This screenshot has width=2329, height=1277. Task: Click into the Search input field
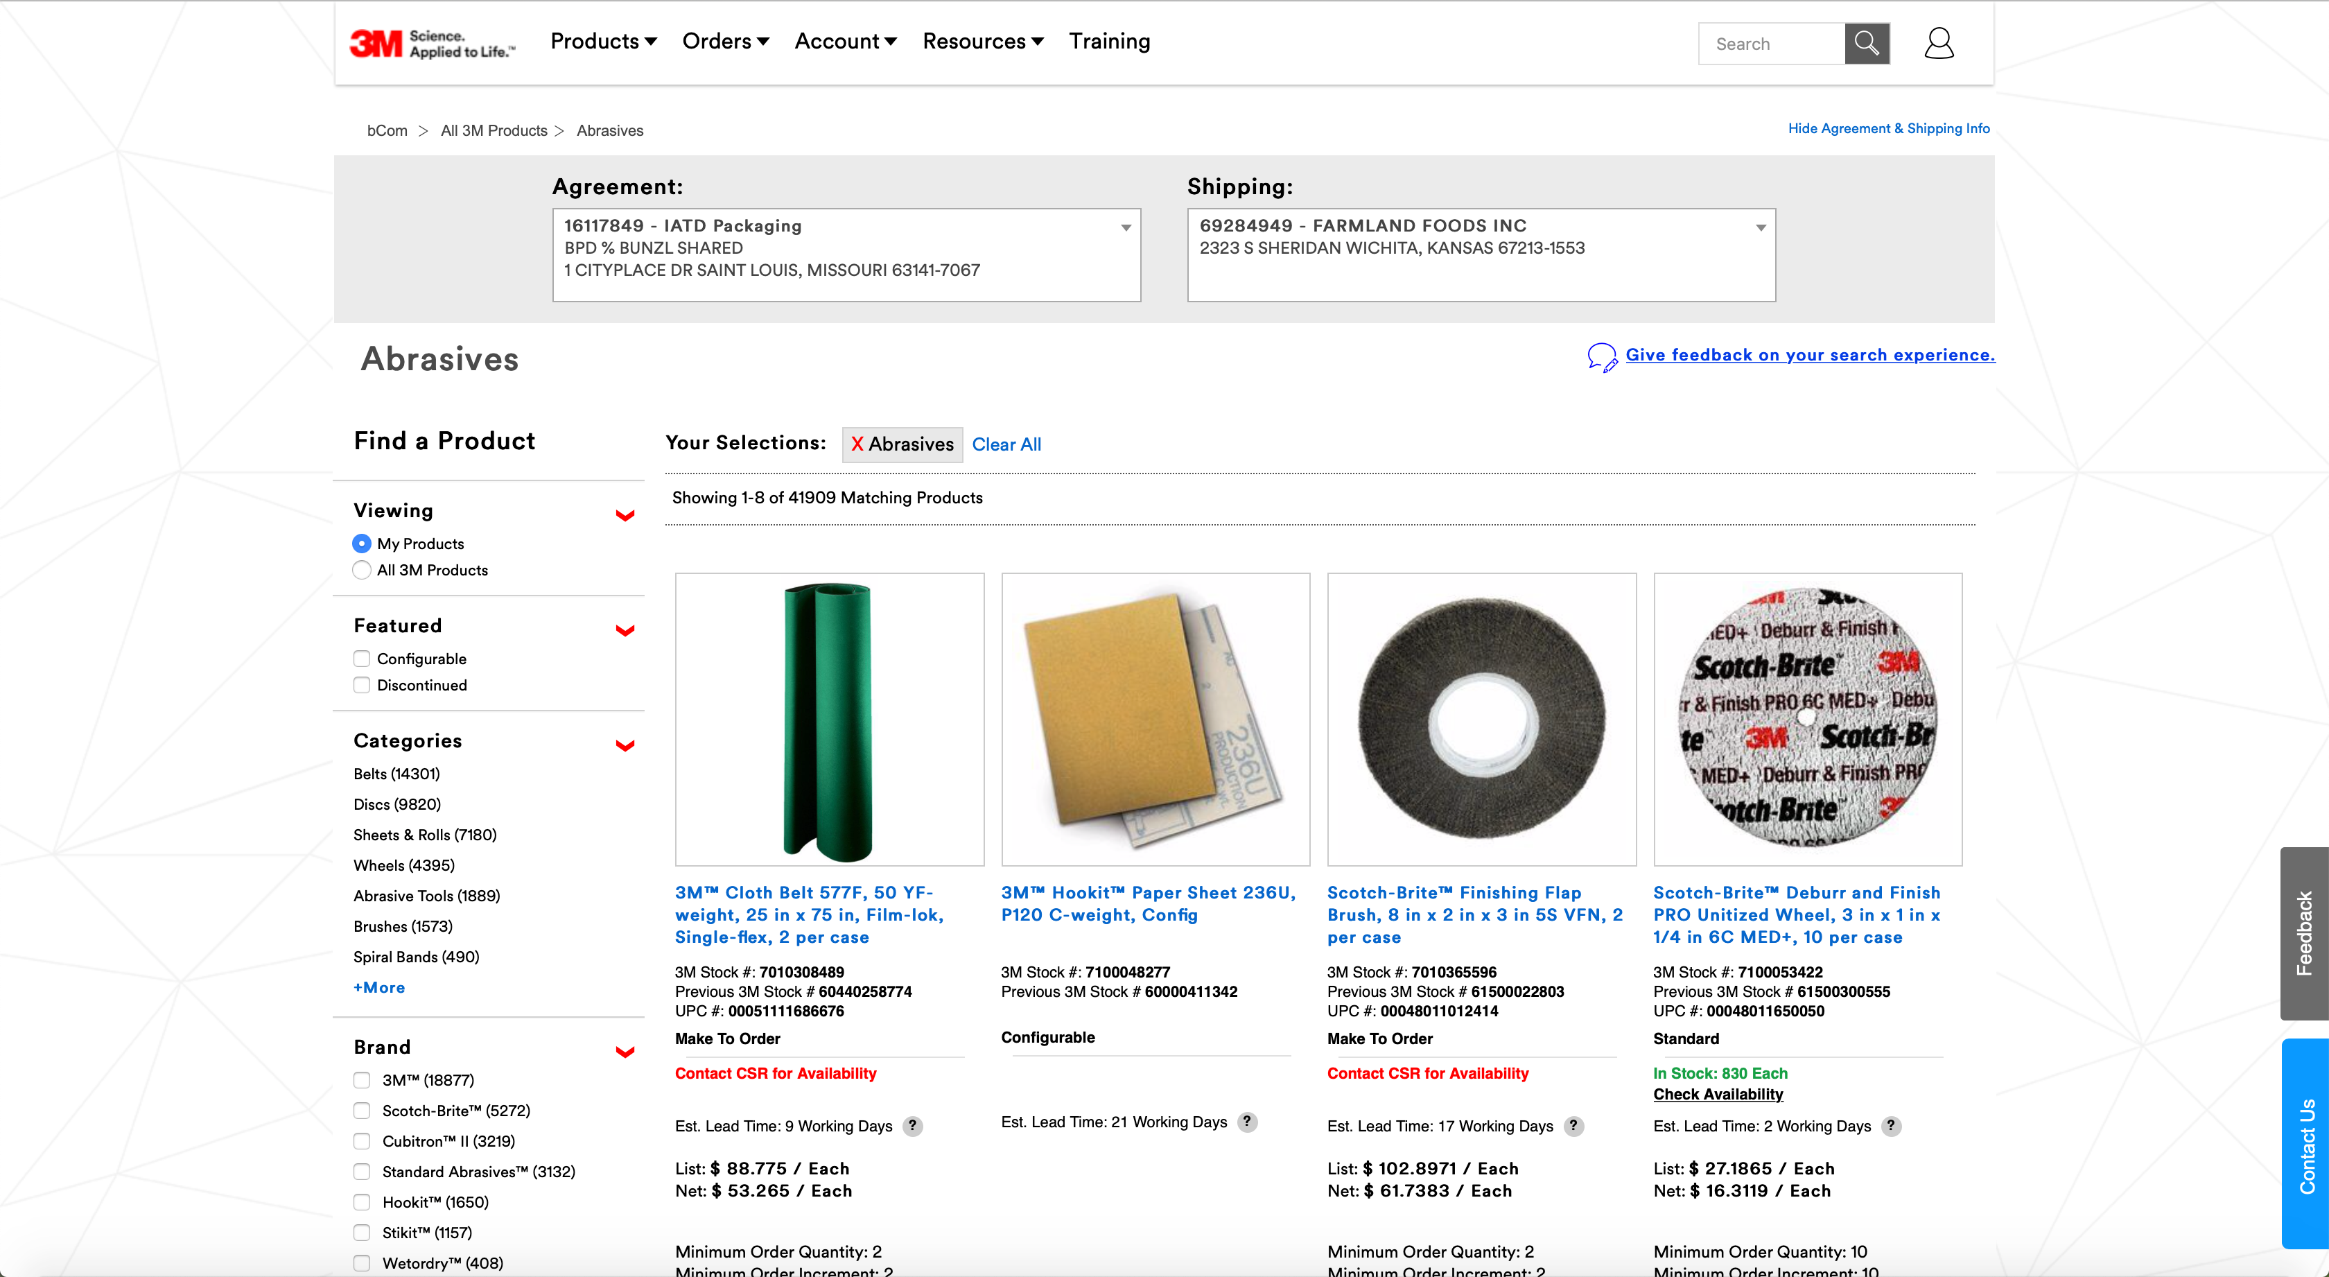pyautogui.click(x=1771, y=44)
